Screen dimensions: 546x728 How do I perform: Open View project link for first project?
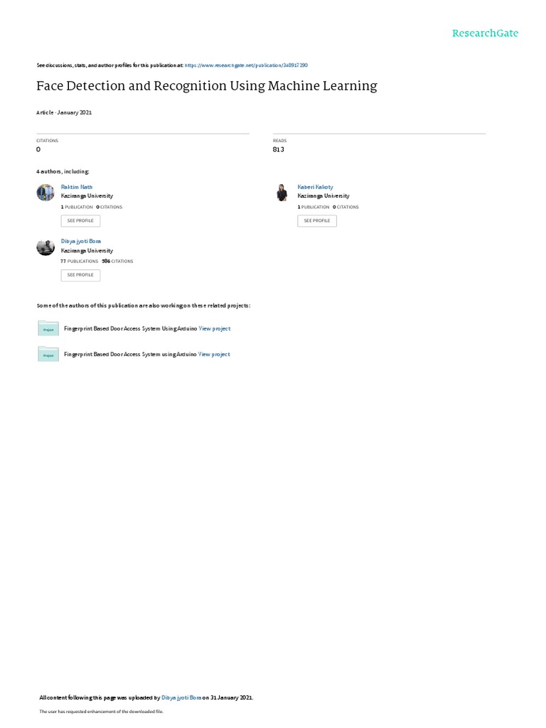point(215,328)
